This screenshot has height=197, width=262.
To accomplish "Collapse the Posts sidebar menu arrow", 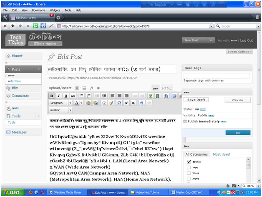I will (x=39, y=69).
